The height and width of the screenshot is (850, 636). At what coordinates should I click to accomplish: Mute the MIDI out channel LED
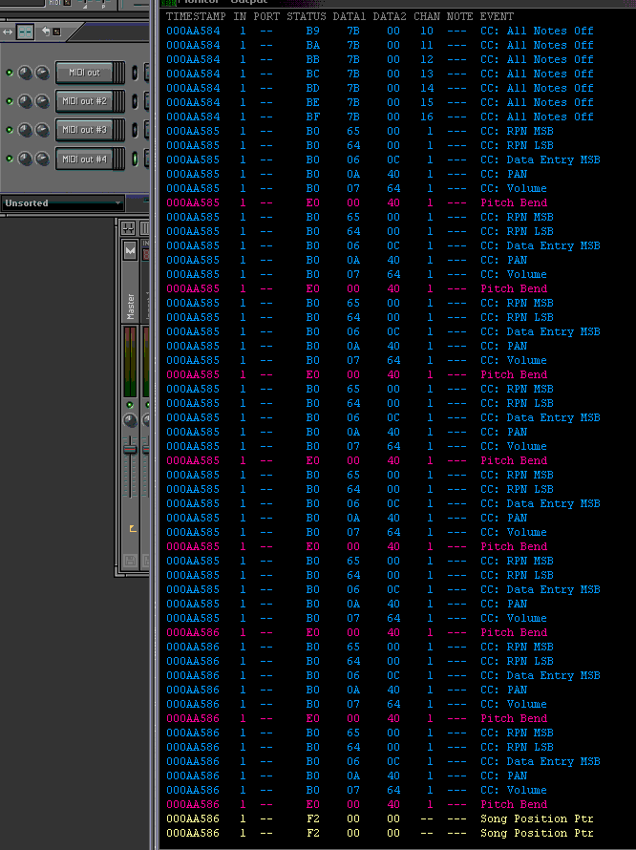pos(10,72)
